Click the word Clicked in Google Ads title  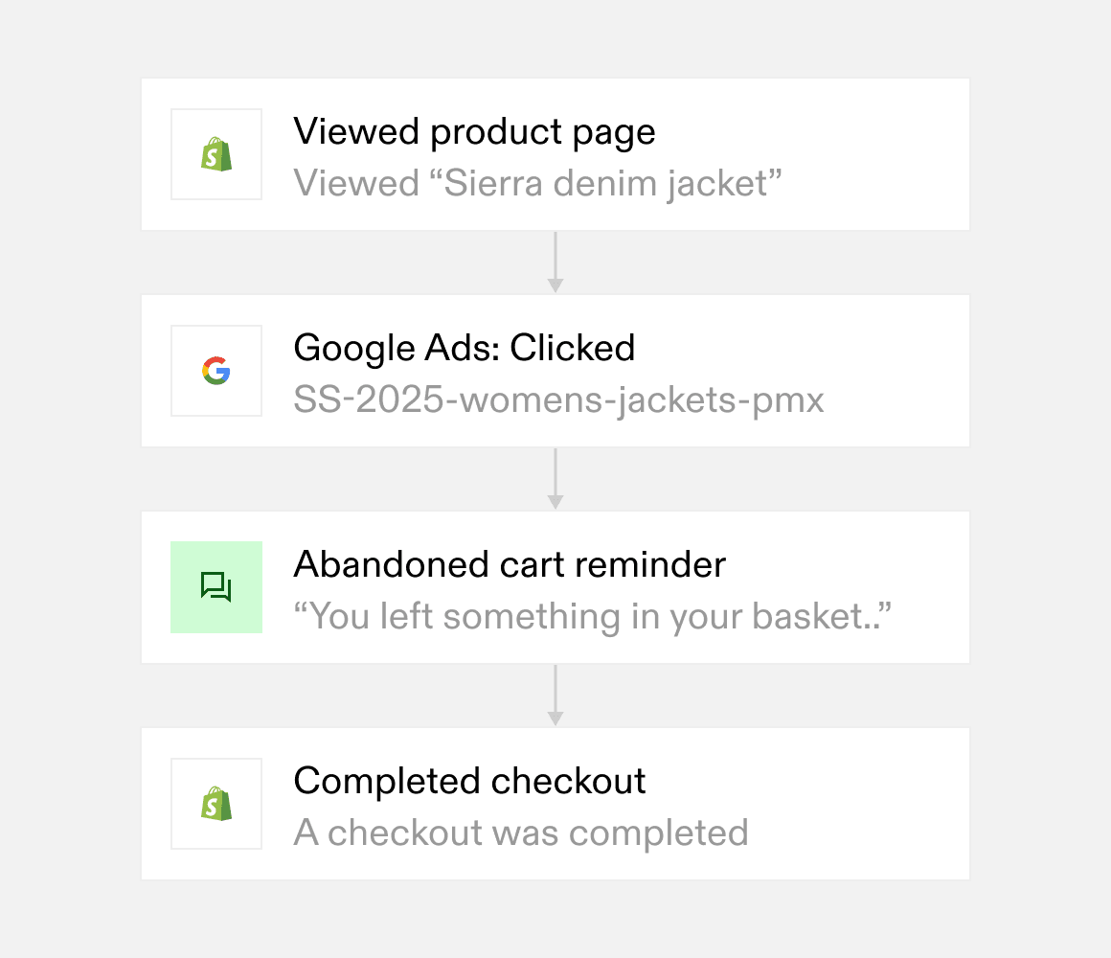(573, 348)
